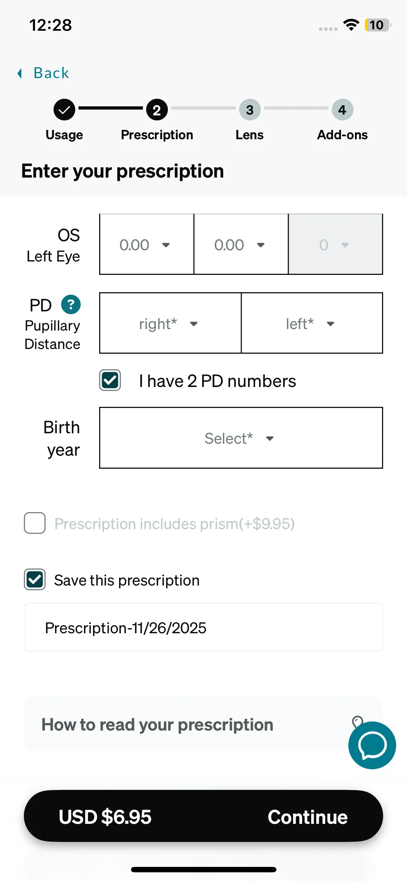Tap the step 3 Lens circle

point(250,110)
